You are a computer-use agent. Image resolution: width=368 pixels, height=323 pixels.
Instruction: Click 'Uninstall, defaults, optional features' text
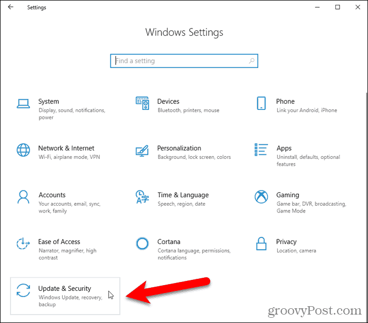coord(308,160)
